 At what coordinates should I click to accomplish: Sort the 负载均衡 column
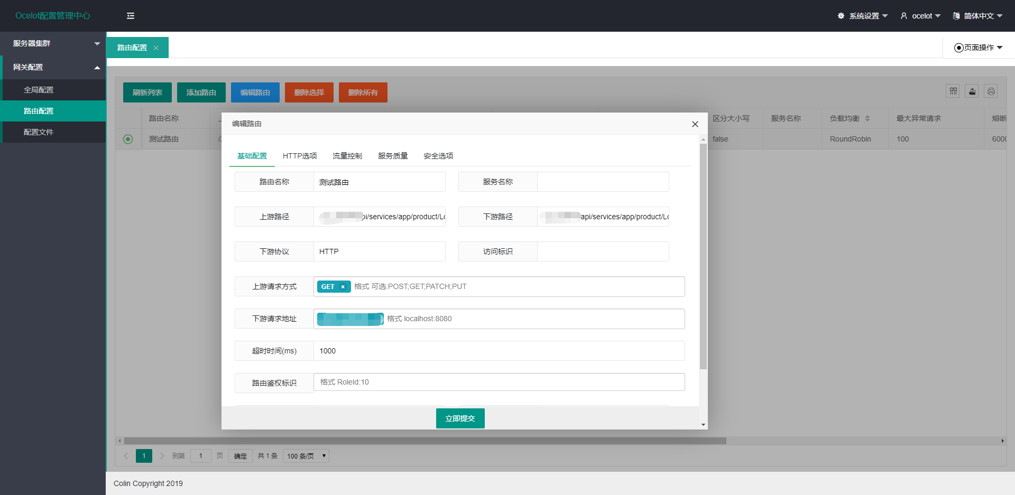[868, 118]
